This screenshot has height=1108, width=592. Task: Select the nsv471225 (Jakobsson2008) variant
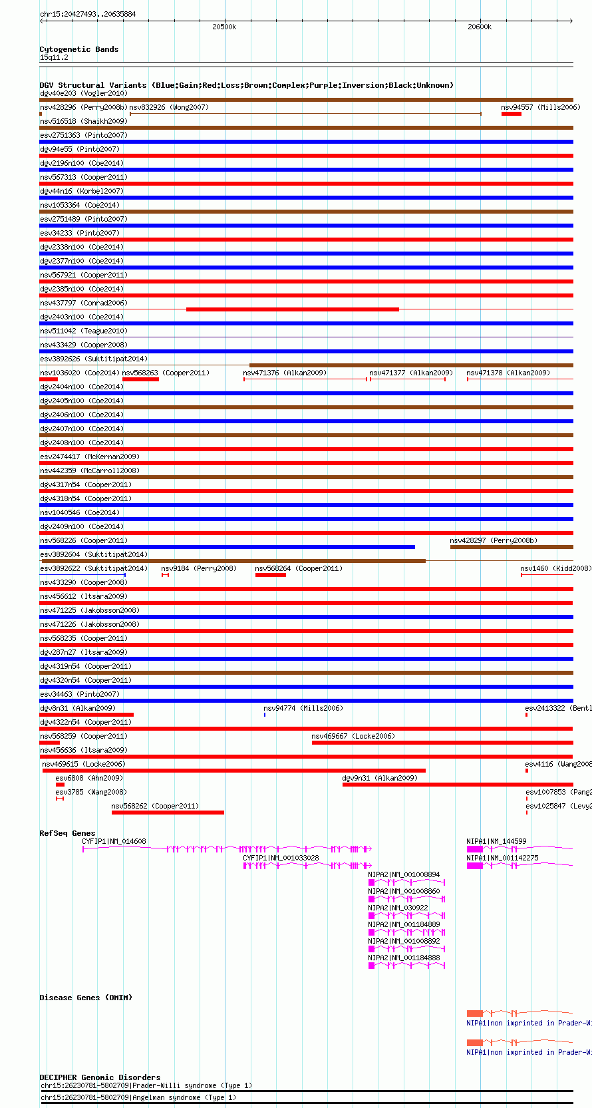pyautogui.click(x=89, y=610)
